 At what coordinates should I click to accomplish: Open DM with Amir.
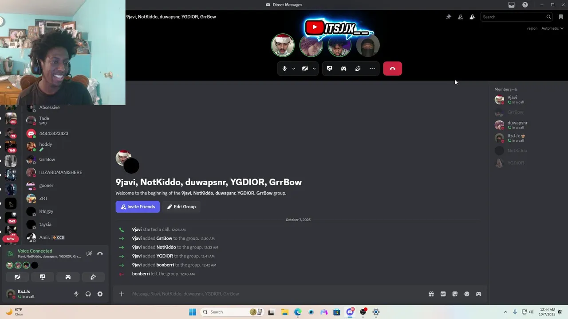pos(67,237)
